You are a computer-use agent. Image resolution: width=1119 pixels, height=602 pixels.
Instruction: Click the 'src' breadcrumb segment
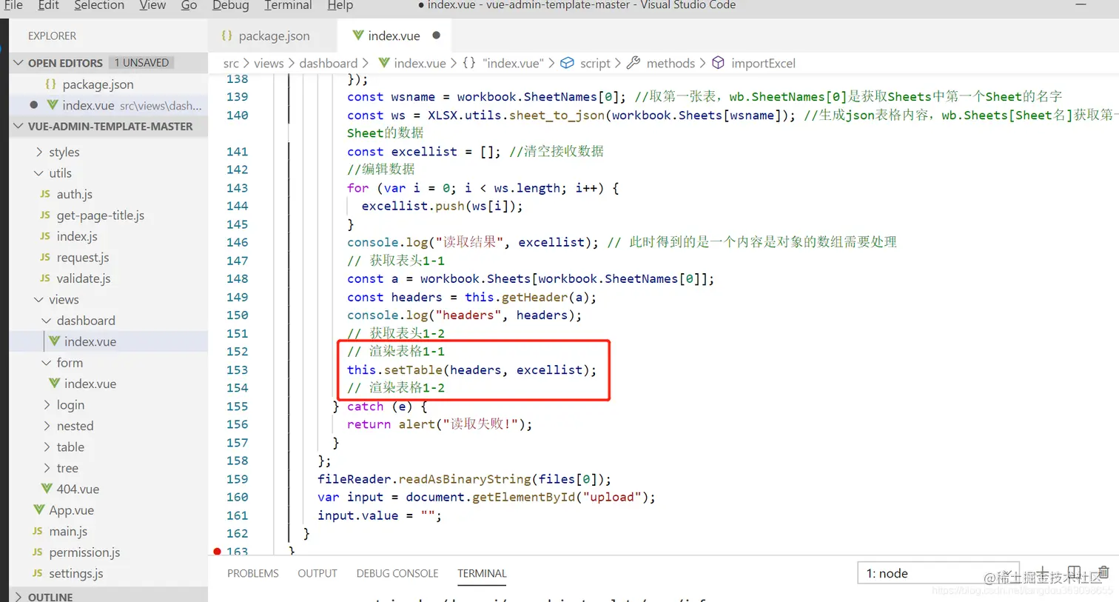click(x=231, y=64)
